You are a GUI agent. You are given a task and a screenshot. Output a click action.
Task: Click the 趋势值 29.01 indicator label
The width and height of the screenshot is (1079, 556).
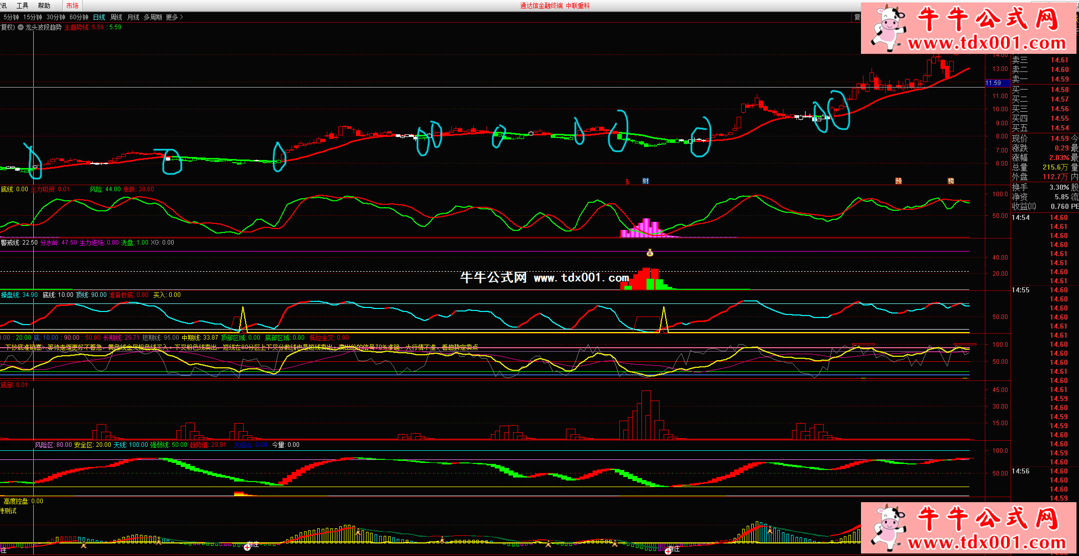208,445
